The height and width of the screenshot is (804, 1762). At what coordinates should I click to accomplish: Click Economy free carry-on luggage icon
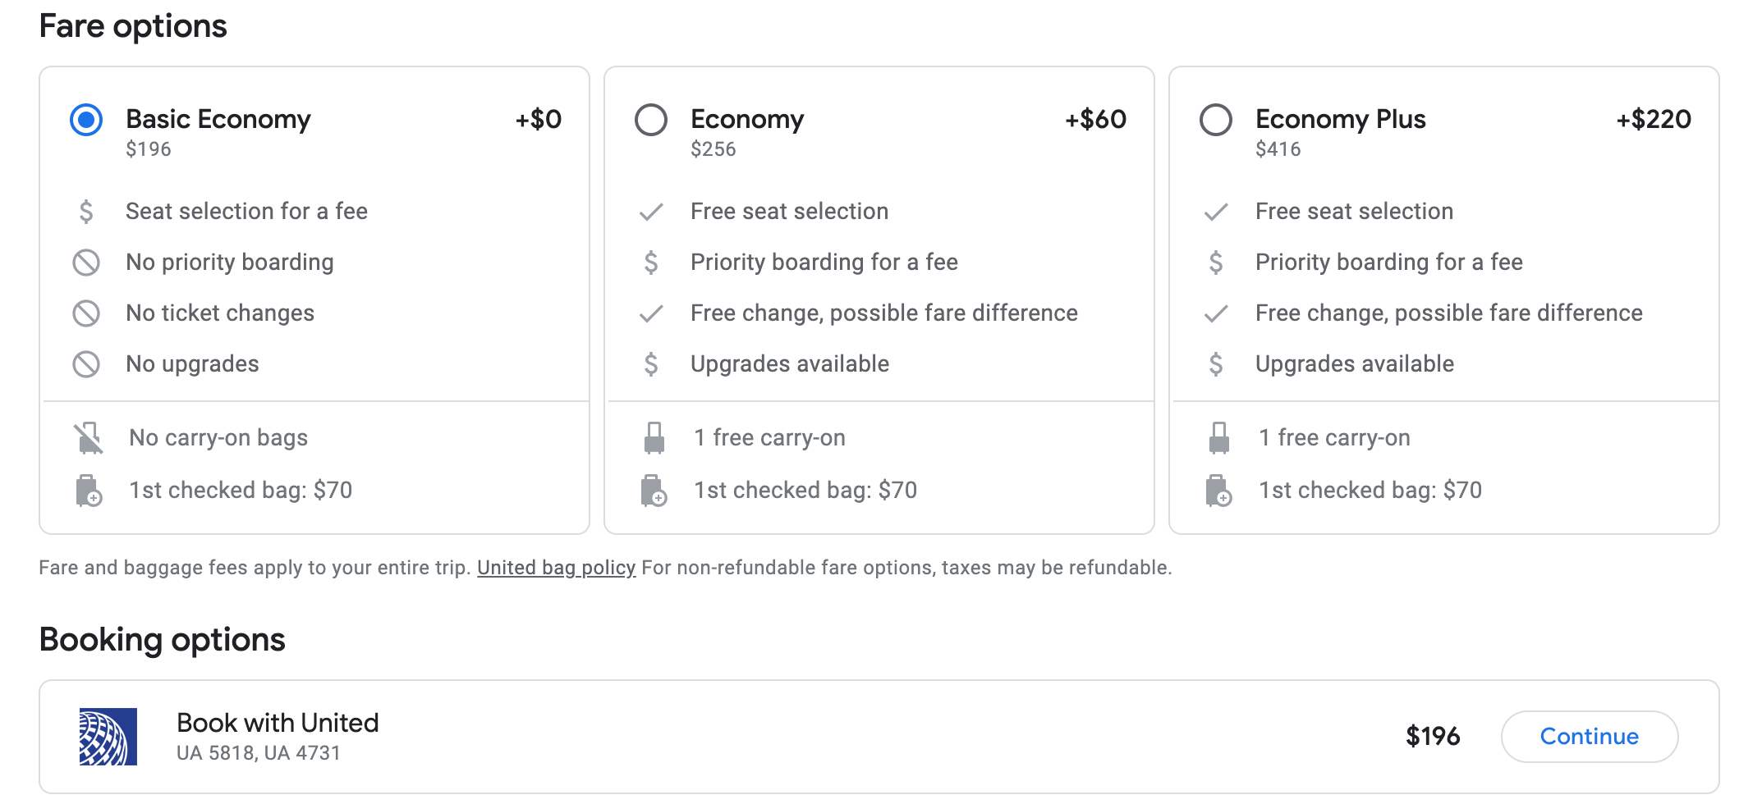tap(654, 438)
